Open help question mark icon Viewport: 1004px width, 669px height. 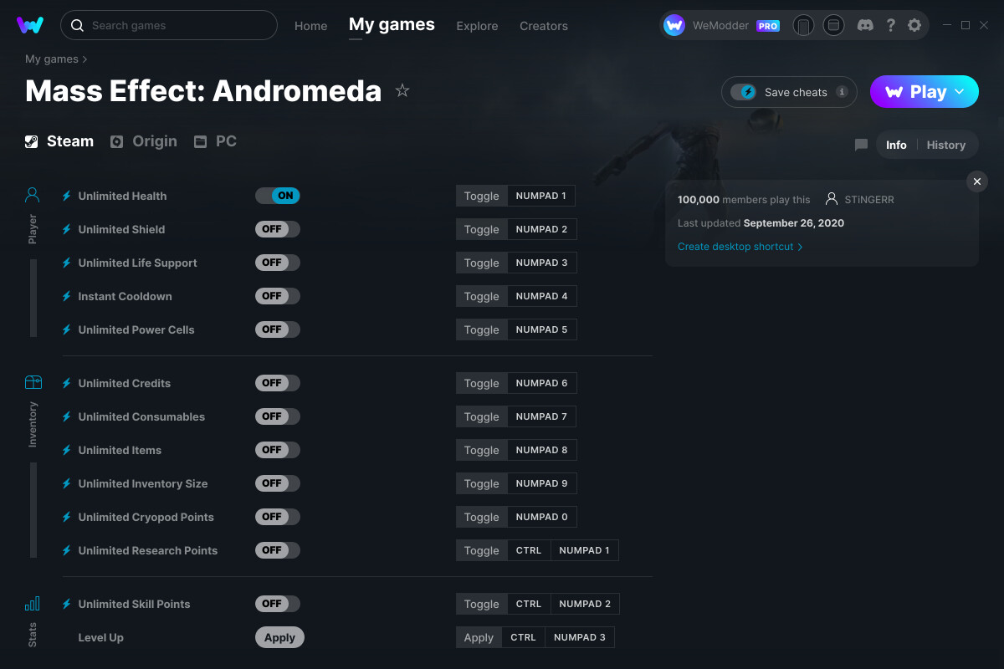coord(890,25)
